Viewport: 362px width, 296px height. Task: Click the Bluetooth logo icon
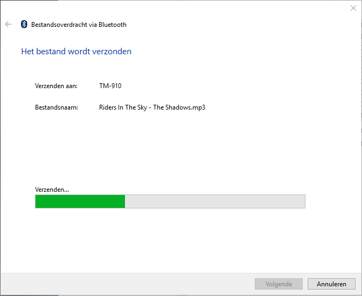click(24, 24)
